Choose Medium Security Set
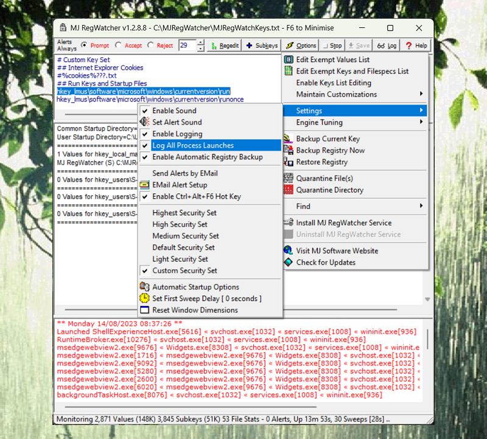This screenshot has height=439, width=487. [x=210, y=236]
